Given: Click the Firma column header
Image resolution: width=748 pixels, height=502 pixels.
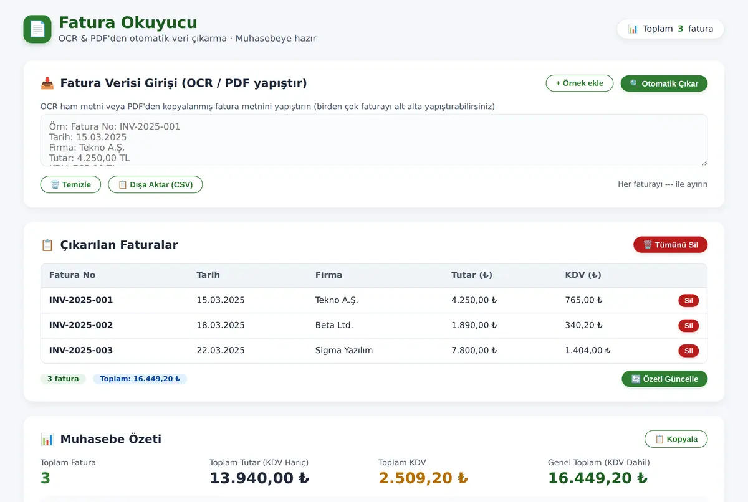Looking at the screenshot, I should point(328,275).
